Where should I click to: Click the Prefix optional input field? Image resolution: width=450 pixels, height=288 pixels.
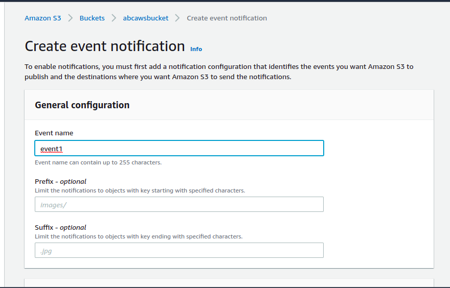pos(179,204)
